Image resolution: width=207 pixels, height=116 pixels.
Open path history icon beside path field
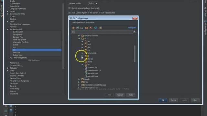pyautogui.click(x=135, y=32)
